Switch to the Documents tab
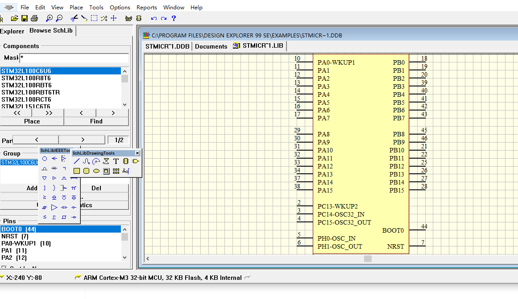 (x=211, y=46)
